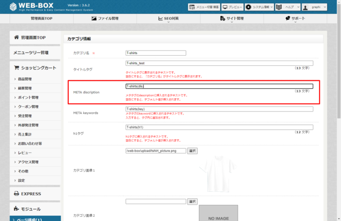This screenshot has width=341, height=221.
Task: Click the META keywords input field
Action: point(219,109)
